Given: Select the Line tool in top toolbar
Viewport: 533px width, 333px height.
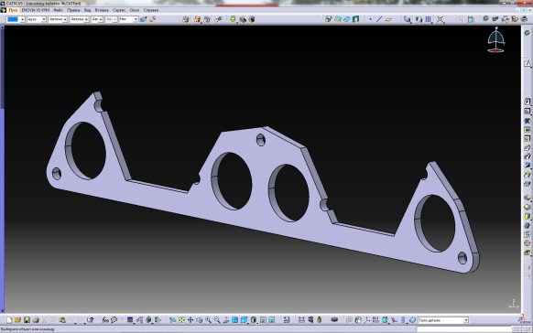Looking at the screenshot, I should [x=379, y=19].
